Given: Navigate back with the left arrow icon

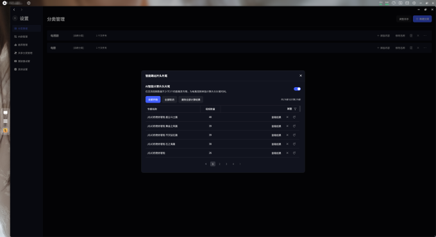Looking at the screenshot, I should click(14, 10).
